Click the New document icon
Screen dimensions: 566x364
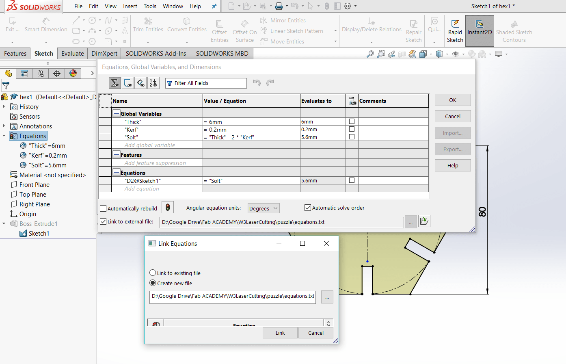(231, 6)
